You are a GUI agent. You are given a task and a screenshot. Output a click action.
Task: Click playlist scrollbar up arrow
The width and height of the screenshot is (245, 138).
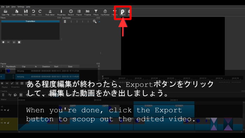point(99,66)
